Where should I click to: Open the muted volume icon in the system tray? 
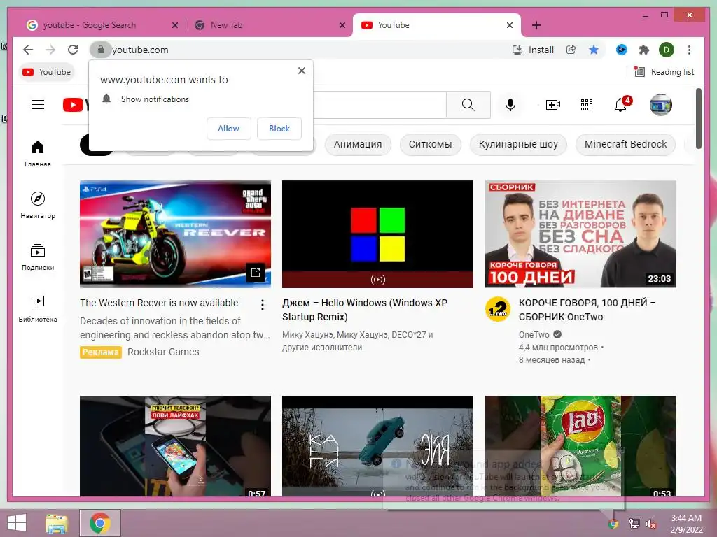[x=650, y=523]
